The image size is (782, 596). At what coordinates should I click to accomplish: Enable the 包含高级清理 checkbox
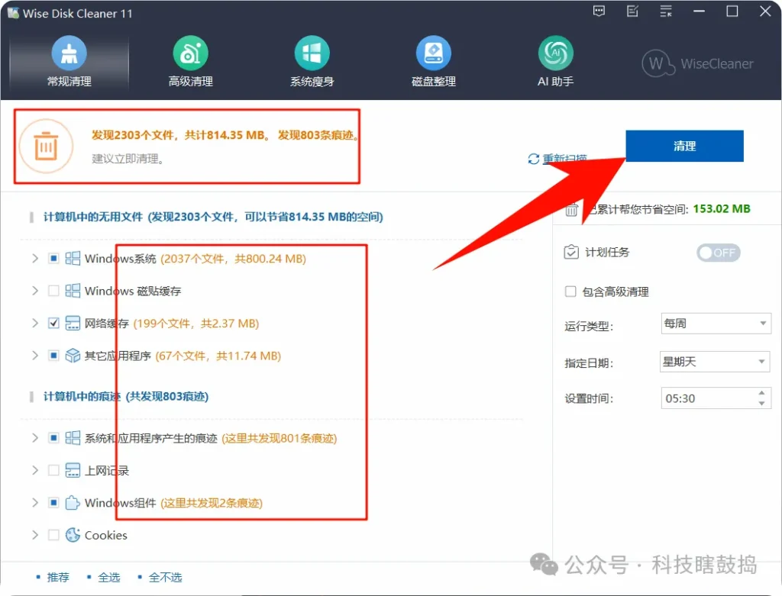tap(570, 292)
